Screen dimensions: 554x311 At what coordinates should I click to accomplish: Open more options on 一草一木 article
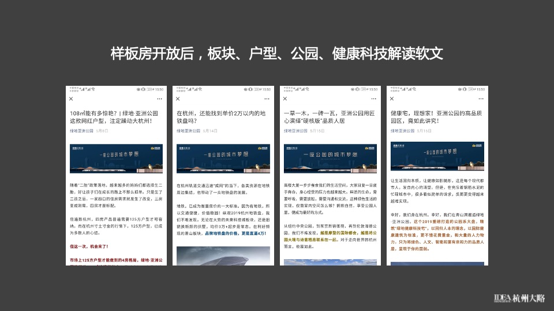374,98
